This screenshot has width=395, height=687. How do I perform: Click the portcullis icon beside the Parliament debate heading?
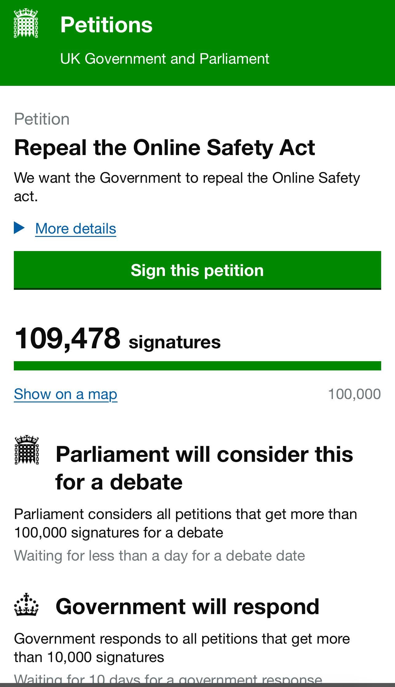click(27, 449)
